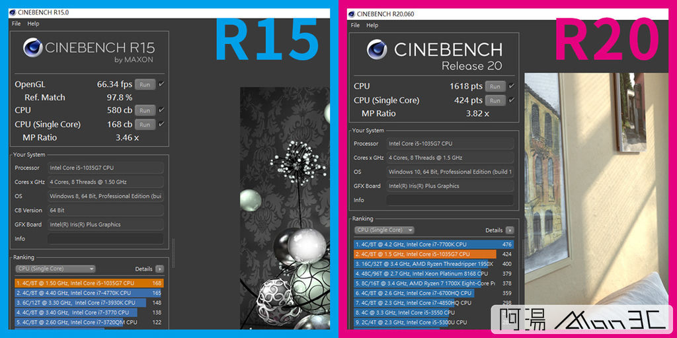Select R15 ranking row Core i7-4770K
The image size is (677, 338).
tap(89, 293)
